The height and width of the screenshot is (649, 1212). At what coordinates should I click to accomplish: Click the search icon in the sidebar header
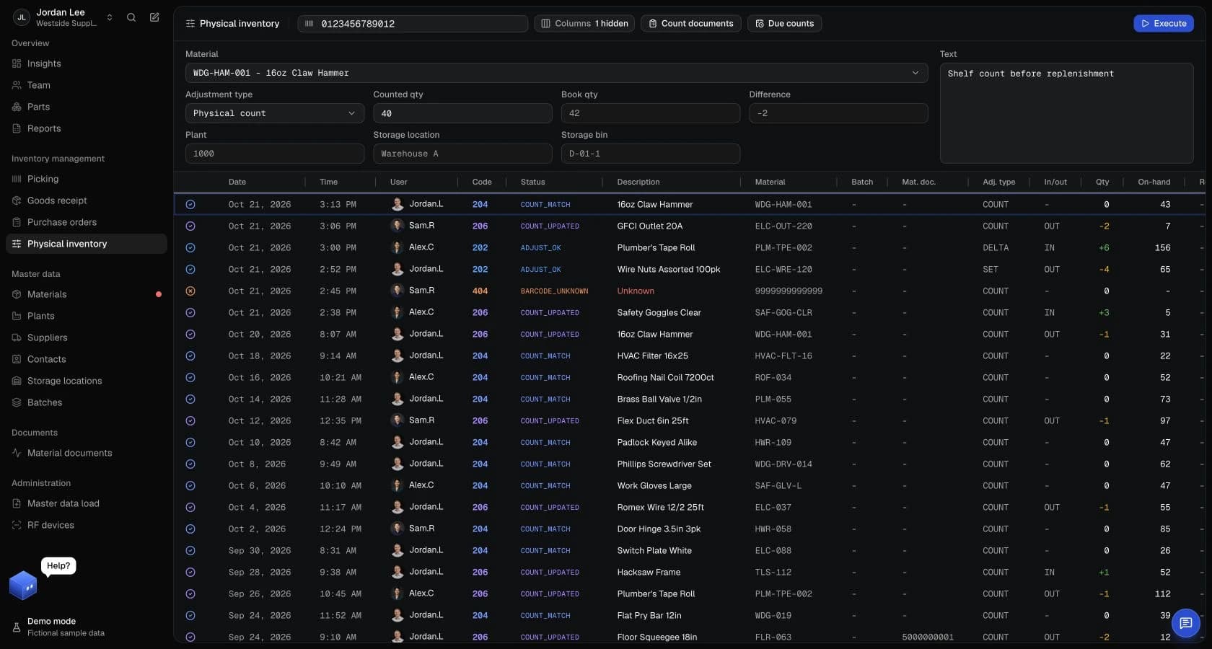tap(131, 17)
